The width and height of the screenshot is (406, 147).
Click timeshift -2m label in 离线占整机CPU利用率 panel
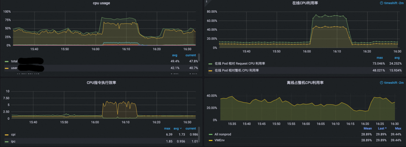point(394,83)
